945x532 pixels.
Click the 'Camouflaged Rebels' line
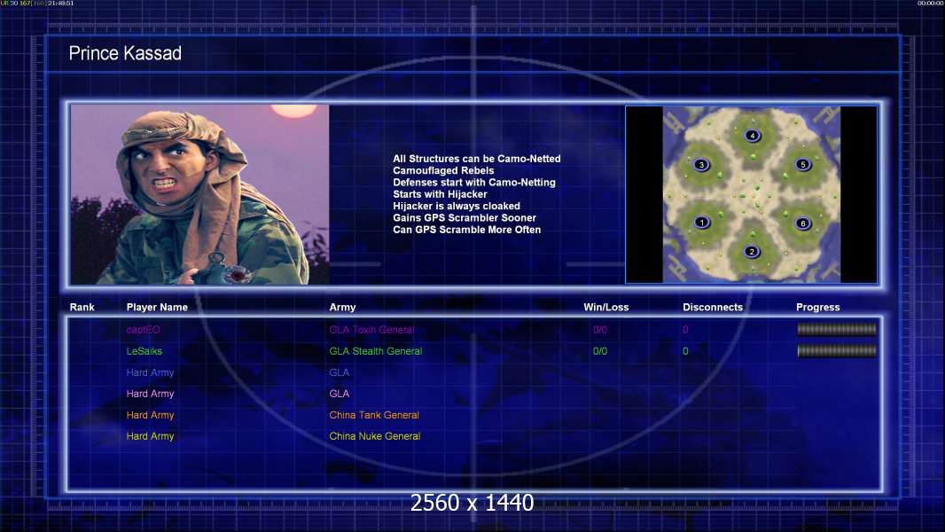coord(443,170)
